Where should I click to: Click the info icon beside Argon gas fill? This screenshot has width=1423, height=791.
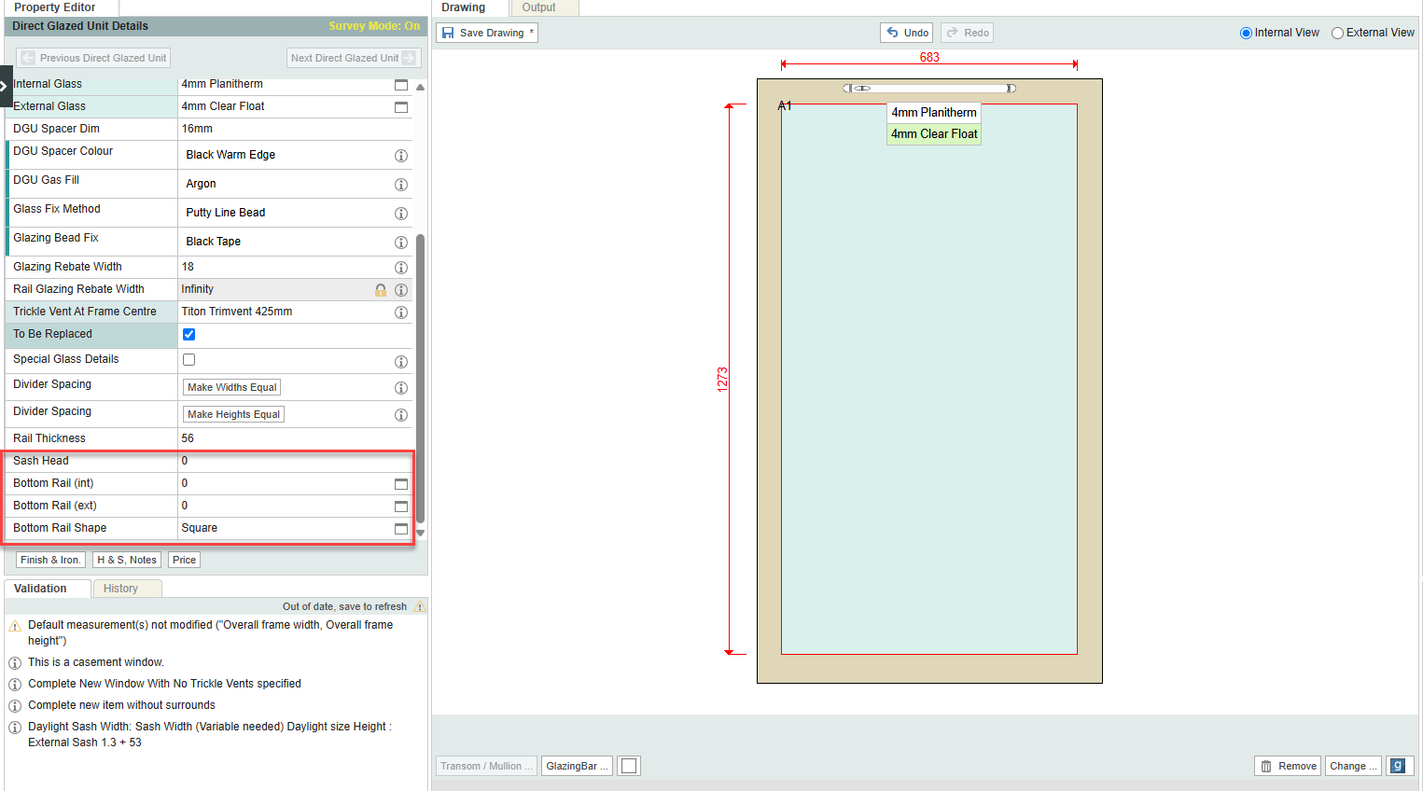pos(401,185)
